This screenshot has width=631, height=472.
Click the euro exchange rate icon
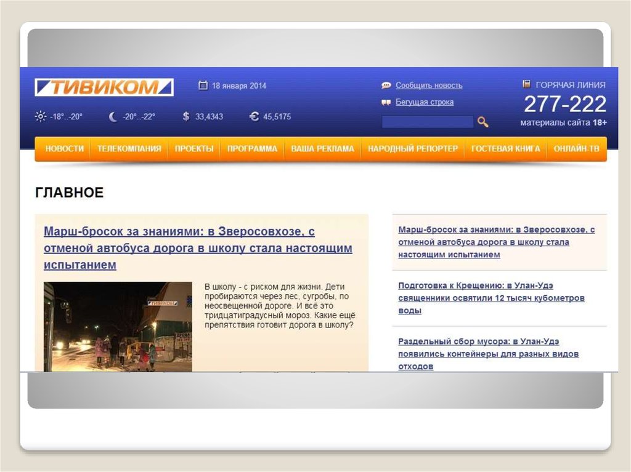point(254,116)
